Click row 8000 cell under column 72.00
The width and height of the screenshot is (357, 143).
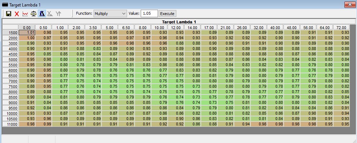(341, 92)
